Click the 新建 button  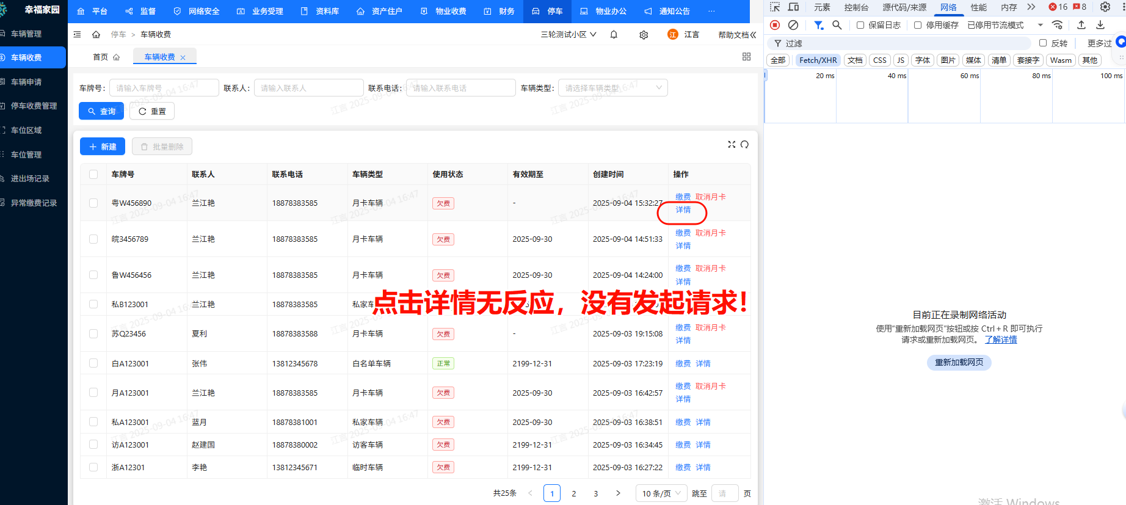point(103,147)
